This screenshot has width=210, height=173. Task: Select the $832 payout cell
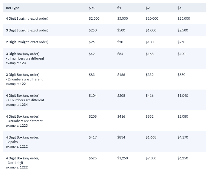(149, 116)
